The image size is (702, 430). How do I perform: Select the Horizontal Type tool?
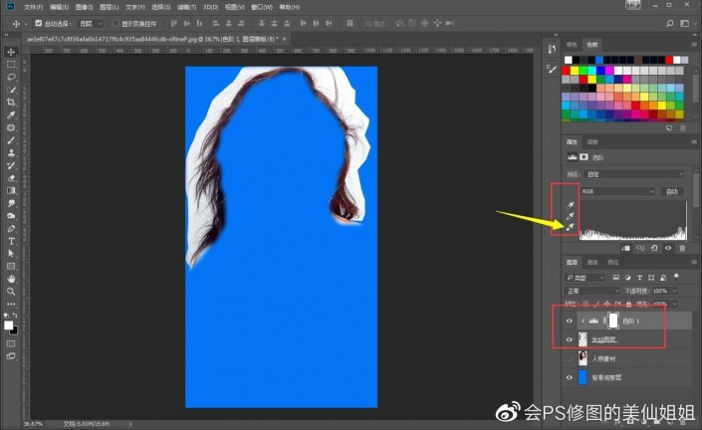pyautogui.click(x=11, y=241)
